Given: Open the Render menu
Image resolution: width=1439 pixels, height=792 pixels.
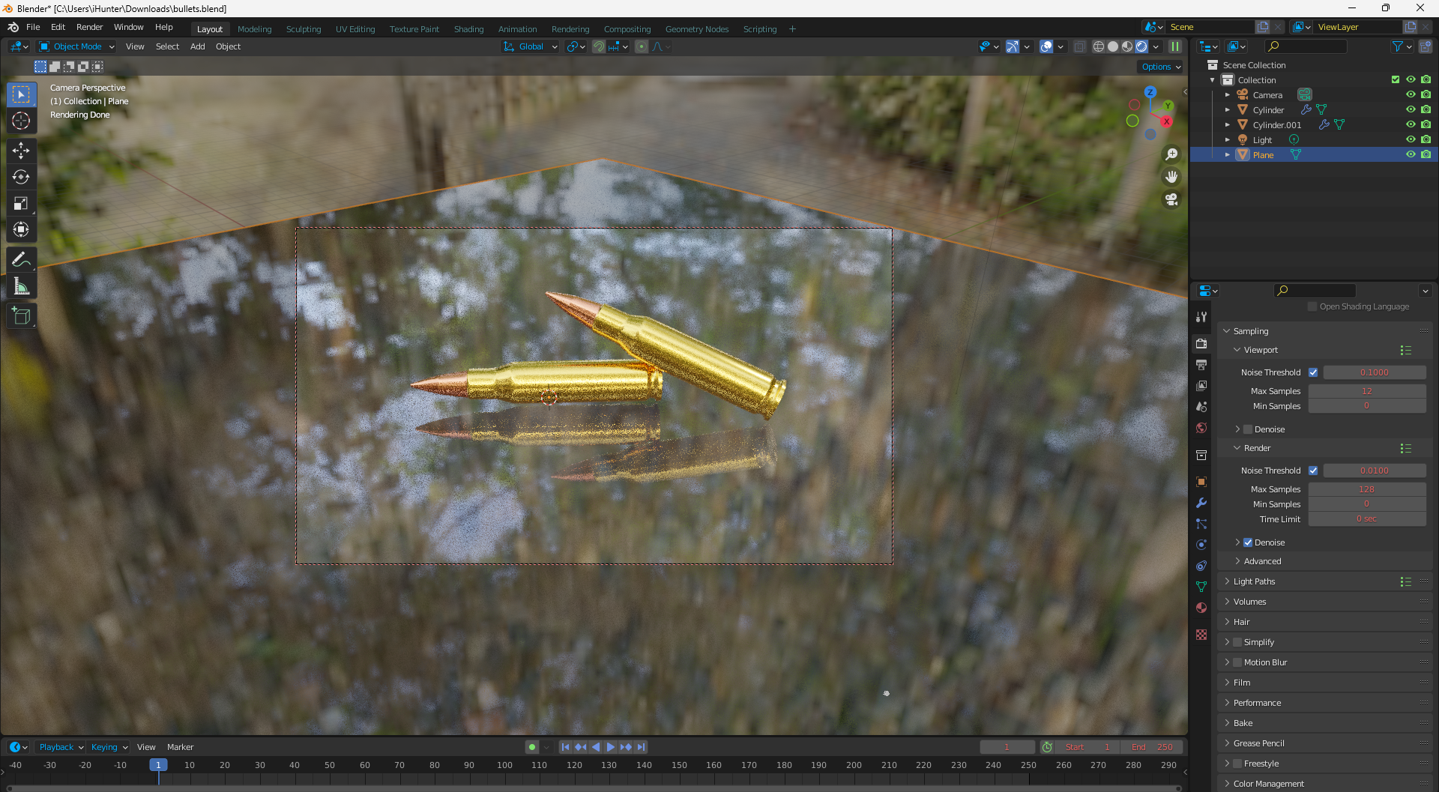Looking at the screenshot, I should tap(89, 27).
